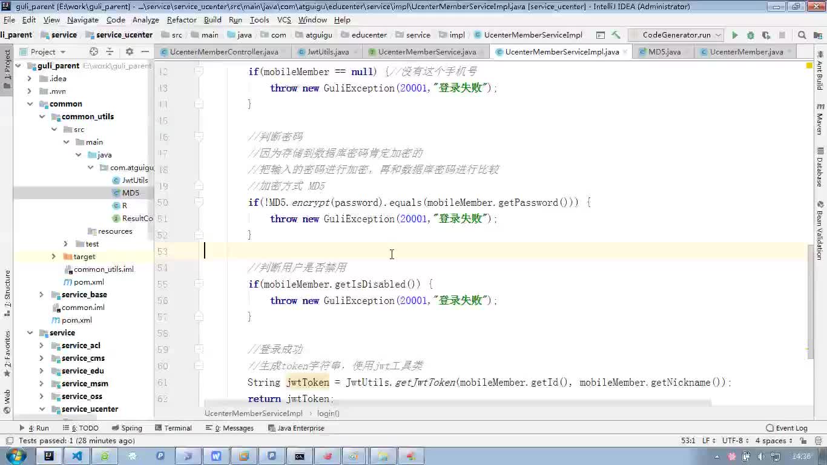Click fold marker at code line 50
The height and width of the screenshot is (465, 827).
point(199,202)
